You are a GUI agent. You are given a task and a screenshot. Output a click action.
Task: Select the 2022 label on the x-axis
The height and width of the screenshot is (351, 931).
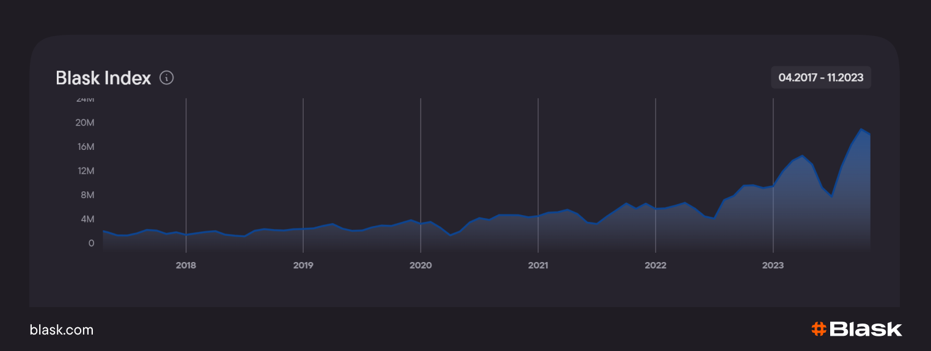coord(655,266)
